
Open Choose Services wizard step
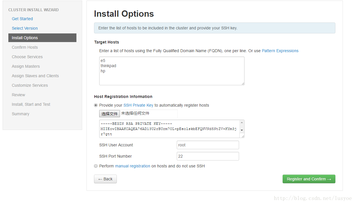27,57
